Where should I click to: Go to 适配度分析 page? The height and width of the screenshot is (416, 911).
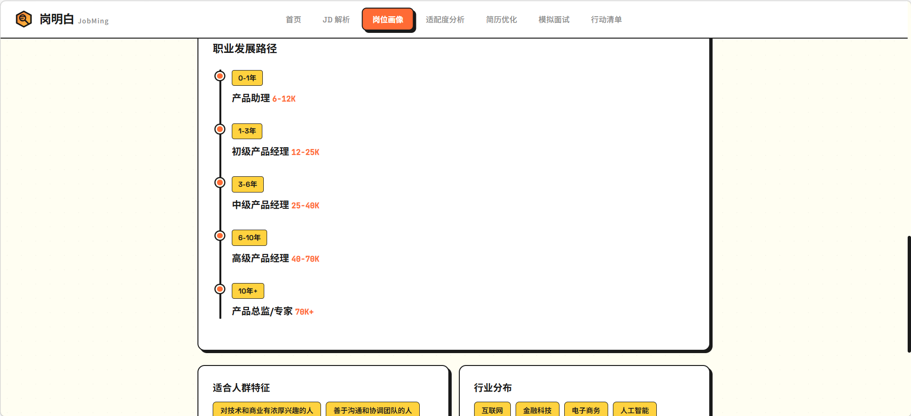click(x=445, y=20)
